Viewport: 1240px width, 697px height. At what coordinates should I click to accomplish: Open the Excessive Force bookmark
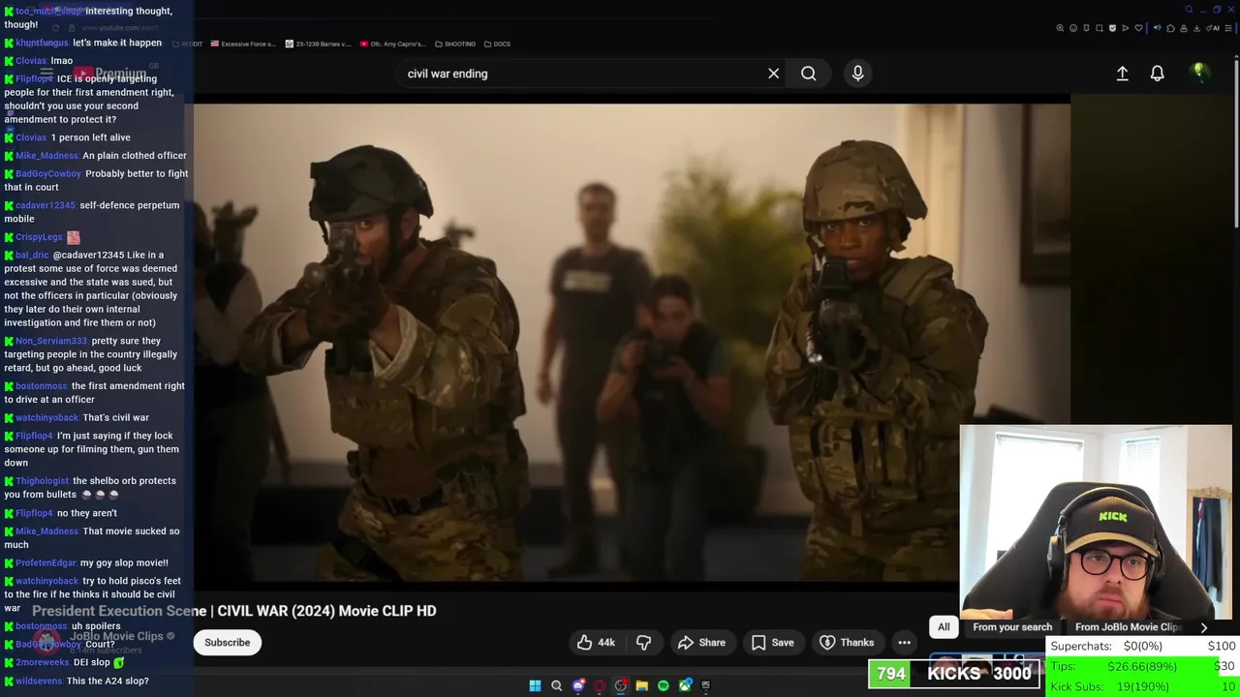pos(243,44)
